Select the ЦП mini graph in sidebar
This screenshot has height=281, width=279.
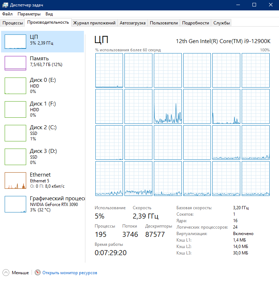[x=15, y=42]
